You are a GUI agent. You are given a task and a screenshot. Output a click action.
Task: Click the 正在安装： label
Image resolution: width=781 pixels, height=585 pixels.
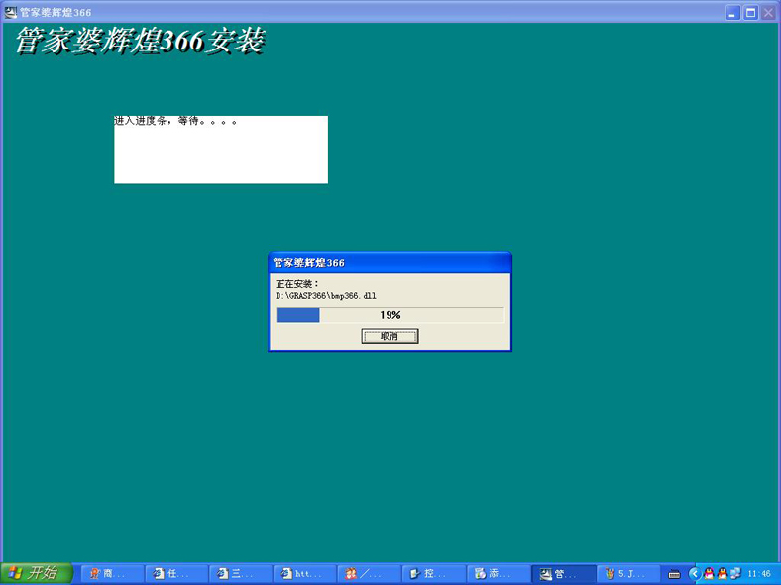(x=297, y=284)
